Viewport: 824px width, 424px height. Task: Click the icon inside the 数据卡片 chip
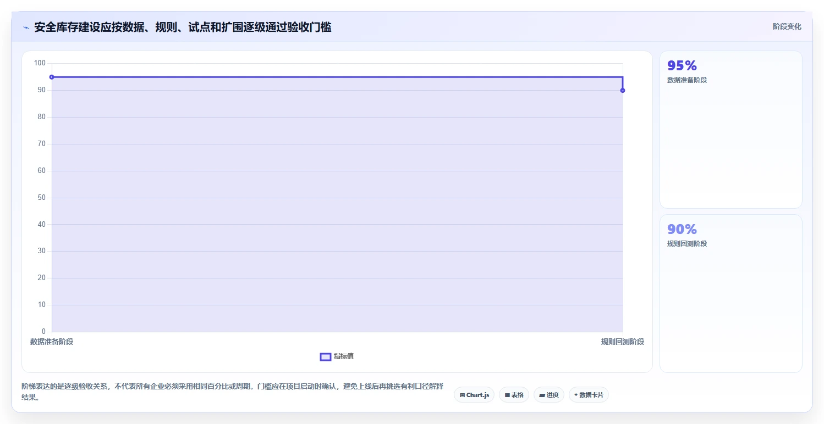(576, 395)
